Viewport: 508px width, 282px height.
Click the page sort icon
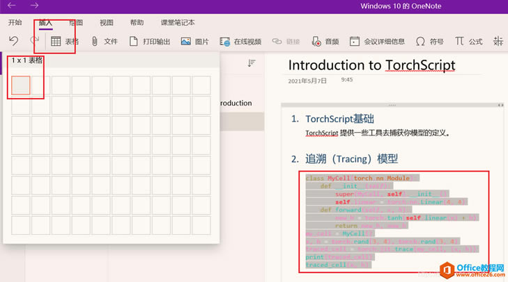252,63
